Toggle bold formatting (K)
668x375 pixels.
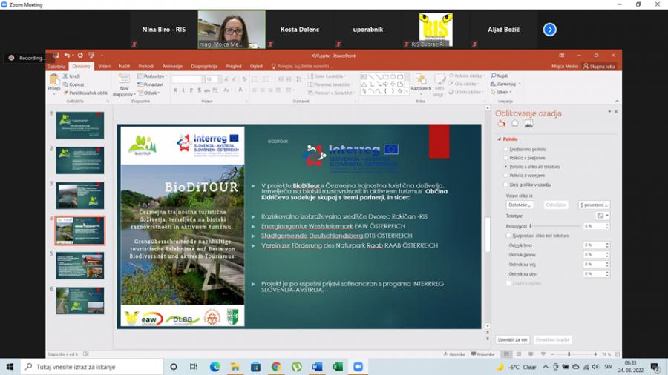pyautogui.click(x=175, y=90)
